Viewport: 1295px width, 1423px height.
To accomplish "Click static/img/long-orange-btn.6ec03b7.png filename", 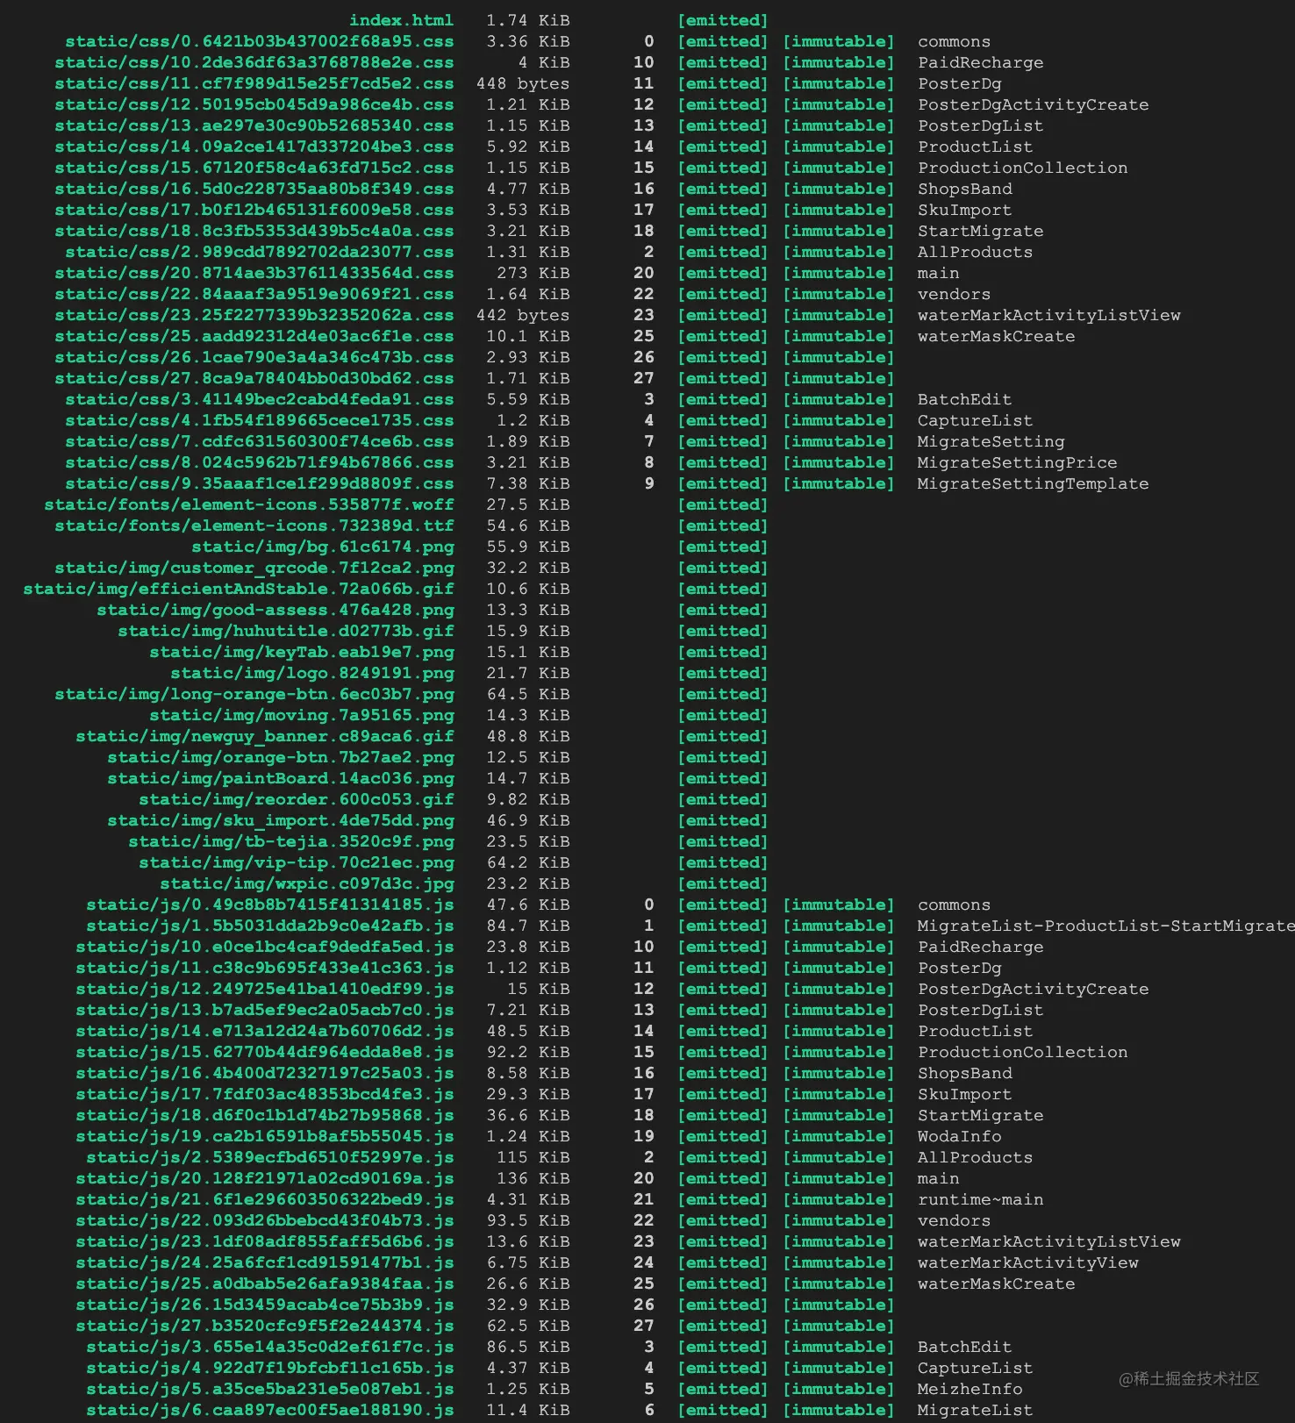I will click(254, 694).
